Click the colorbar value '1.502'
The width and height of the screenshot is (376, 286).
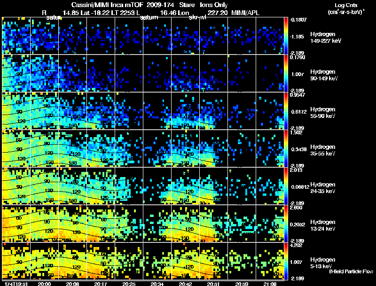point(297,132)
